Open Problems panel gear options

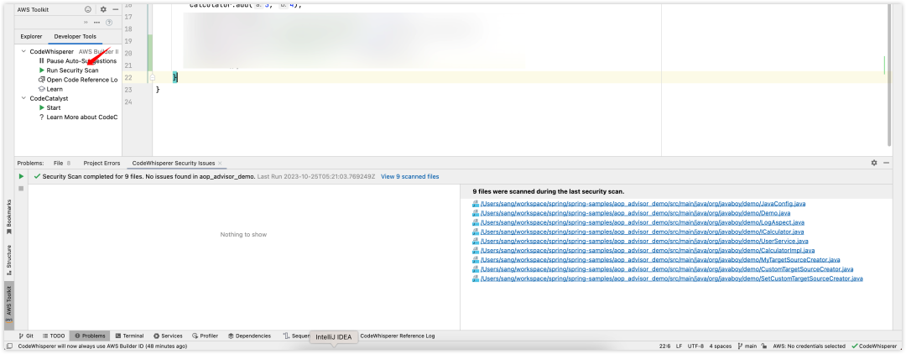[x=874, y=163]
